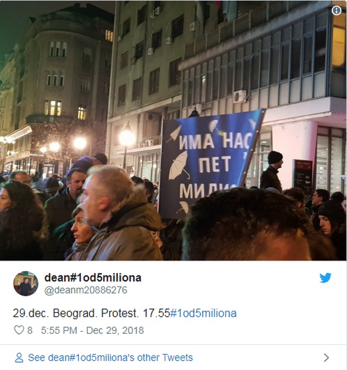Screen dimensions: 347x370
Task: Click the person icon beside other Tweets link
Action: (x=19, y=357)
